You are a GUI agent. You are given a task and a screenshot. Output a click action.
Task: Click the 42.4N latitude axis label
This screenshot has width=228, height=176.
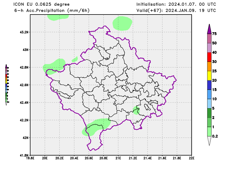pyautogui.click(x=24, y=103)
